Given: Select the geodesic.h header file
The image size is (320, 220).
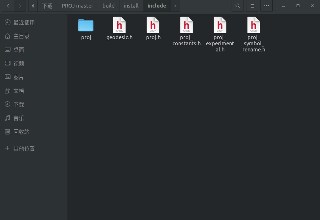Looking at the screenshot, I should [x=119, y=26].
